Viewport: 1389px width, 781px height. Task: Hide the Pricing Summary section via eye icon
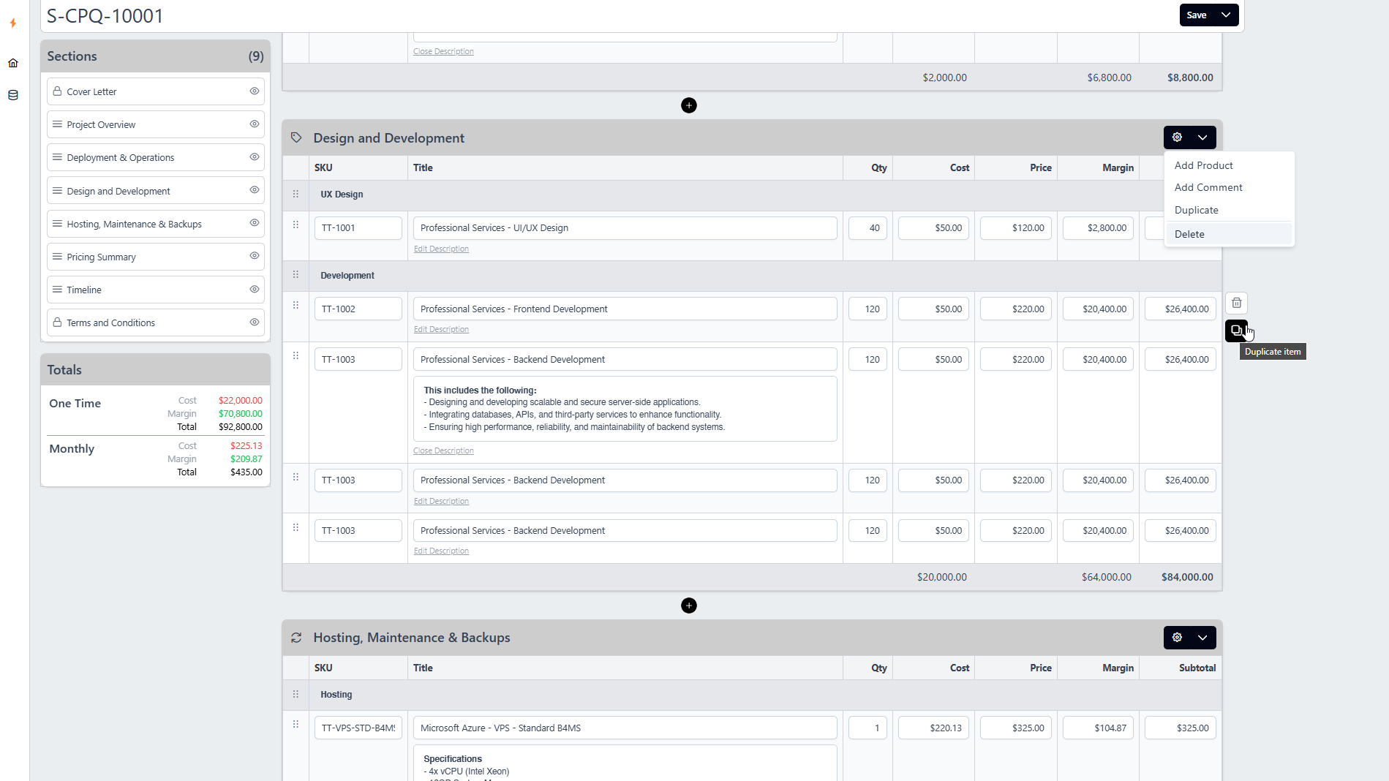tap(255, 256)
